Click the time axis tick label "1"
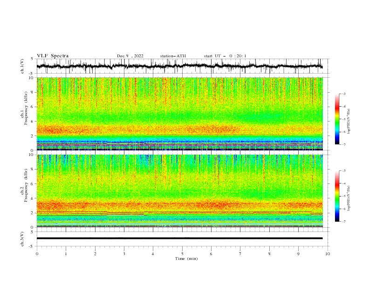 tap(66, 254)
